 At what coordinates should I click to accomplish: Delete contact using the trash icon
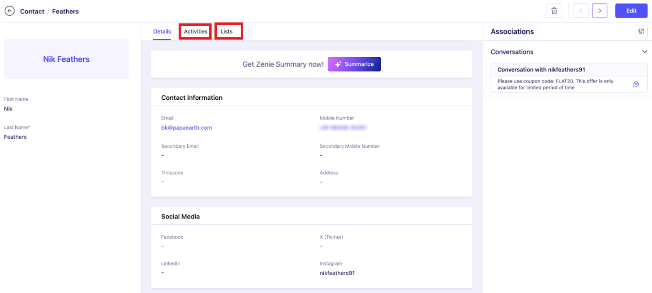pyautogui.click(x=554, y=11)
